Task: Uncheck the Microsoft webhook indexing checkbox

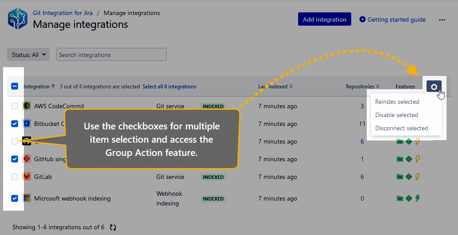Action: click(x=15, y=198)
